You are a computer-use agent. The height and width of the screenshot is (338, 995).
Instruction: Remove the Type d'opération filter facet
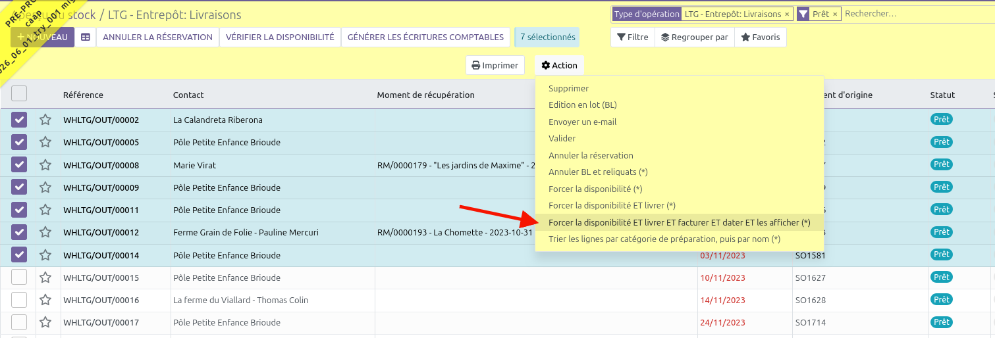click(787, 14)
